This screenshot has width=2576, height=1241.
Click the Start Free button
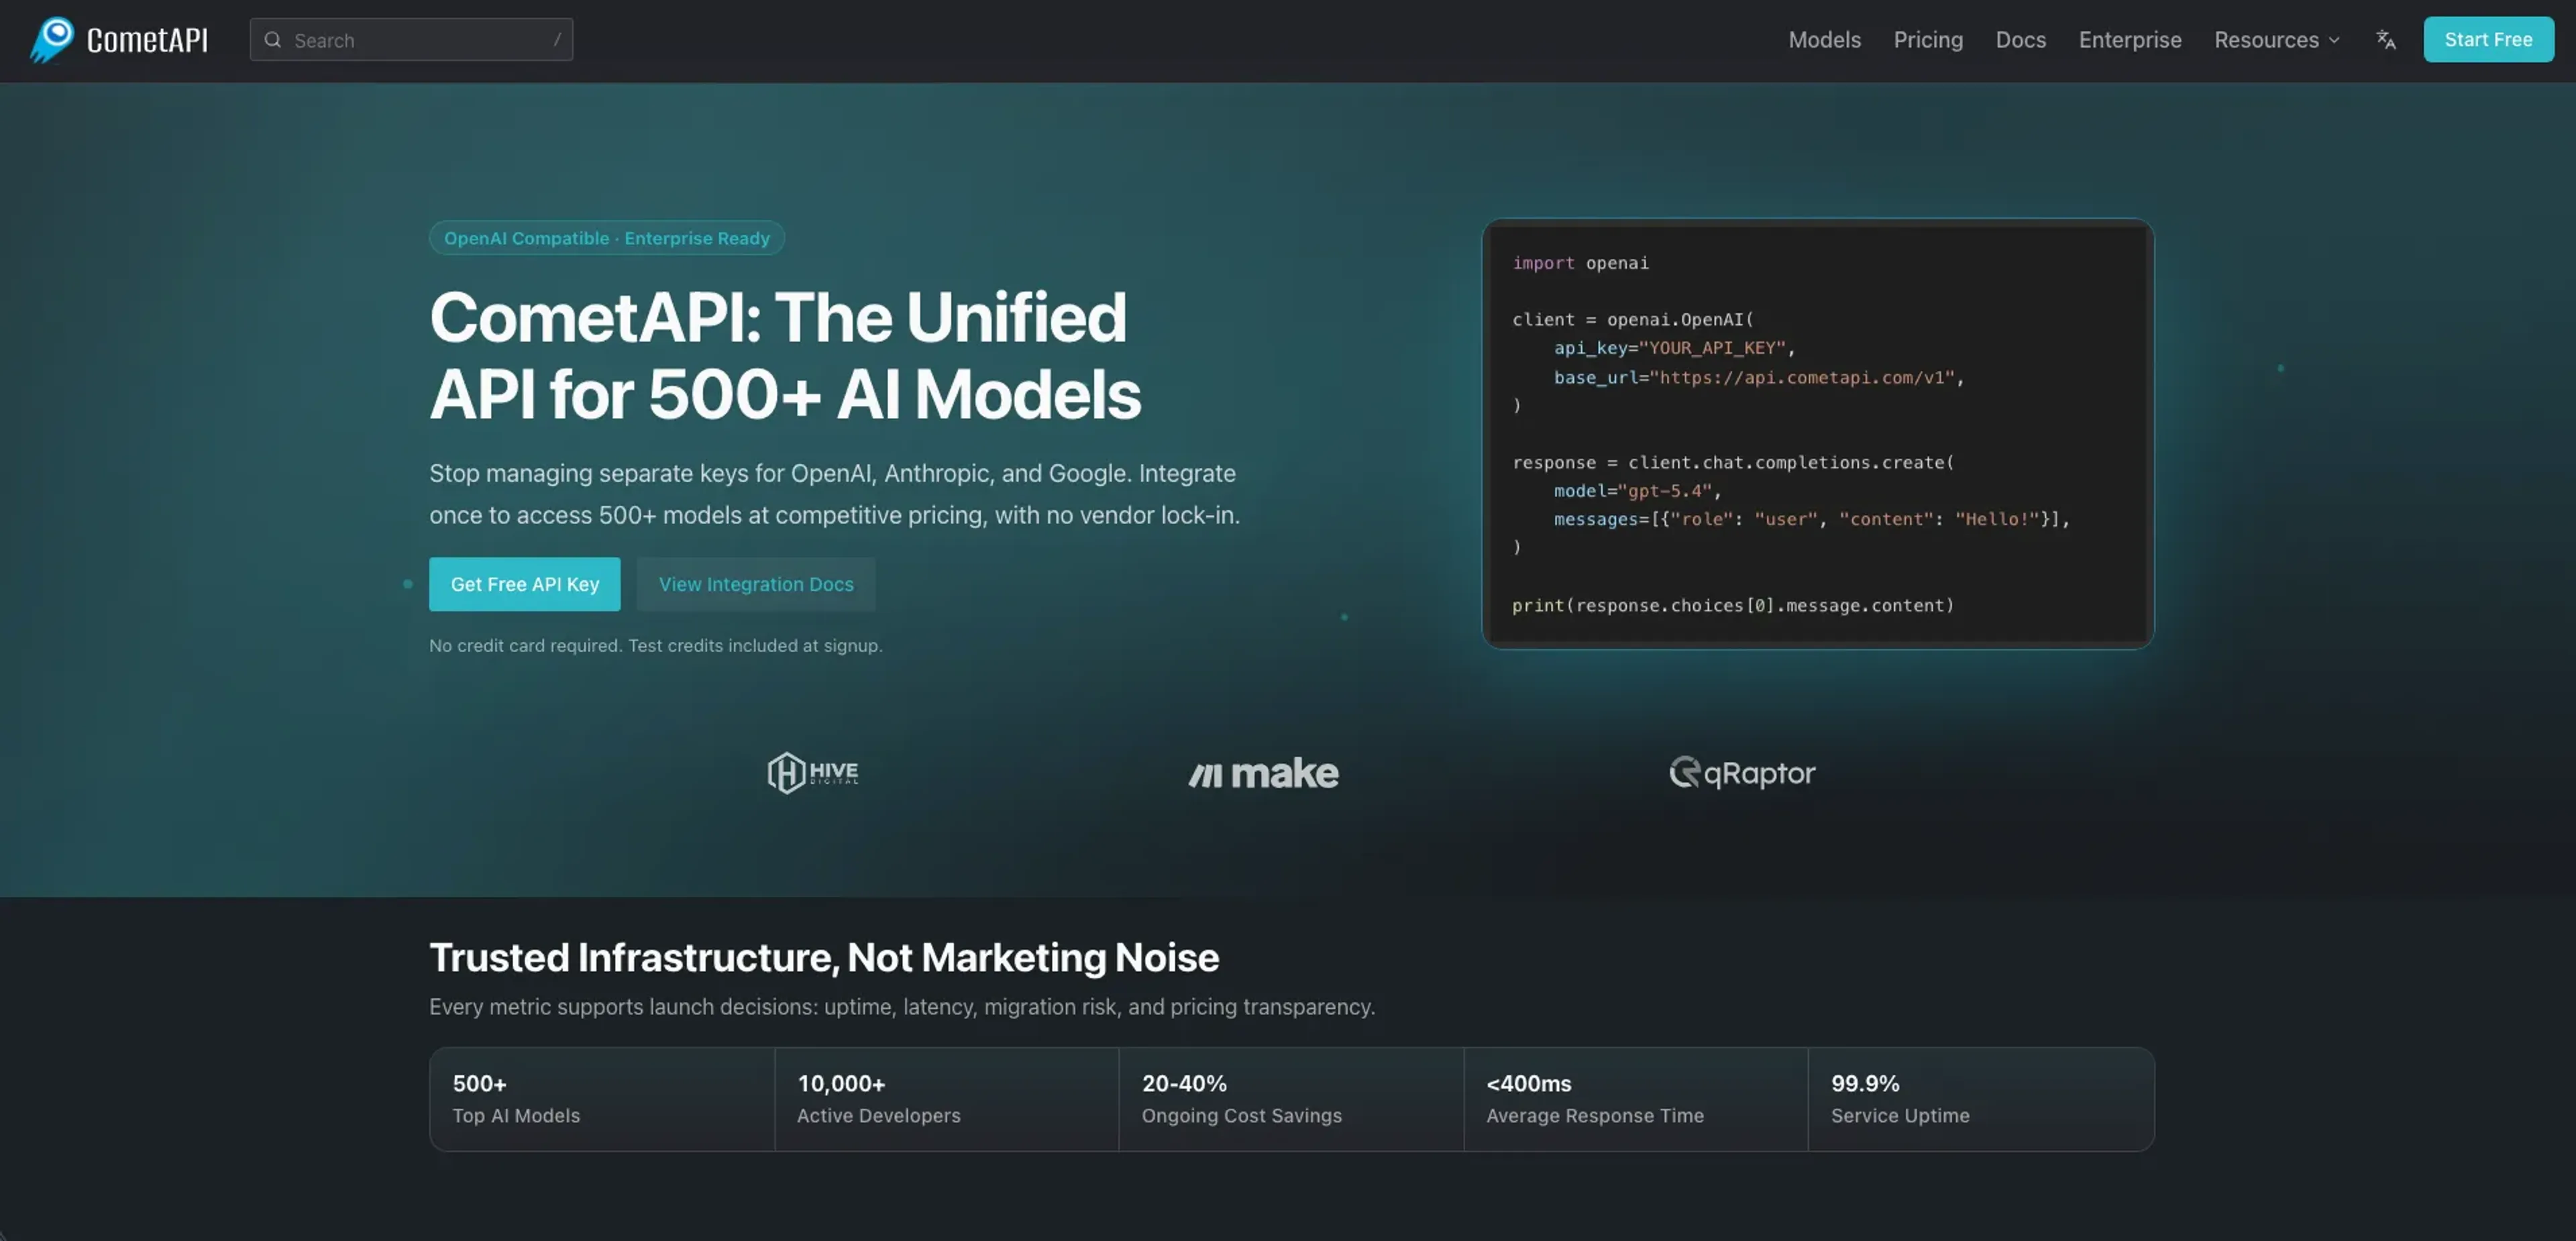(2488, 40)
